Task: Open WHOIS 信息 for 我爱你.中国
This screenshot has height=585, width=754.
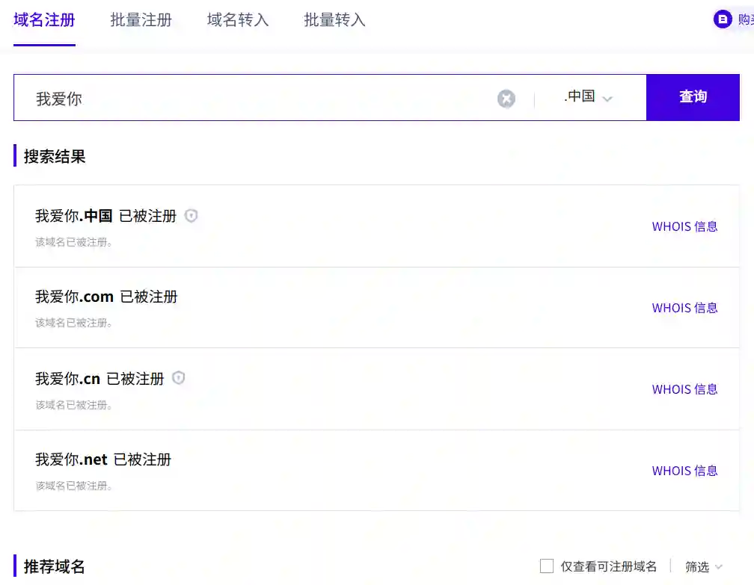Action: coord(684,226)
